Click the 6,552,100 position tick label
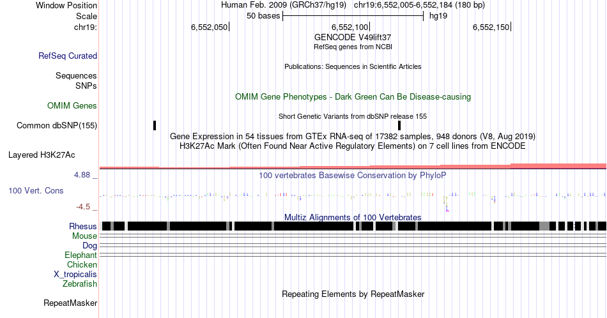This screenshot has height=318, width=607. point(350,27)
